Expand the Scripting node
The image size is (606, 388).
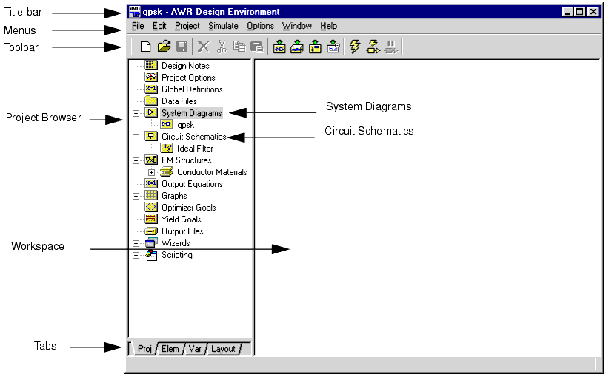pos(136,255)
